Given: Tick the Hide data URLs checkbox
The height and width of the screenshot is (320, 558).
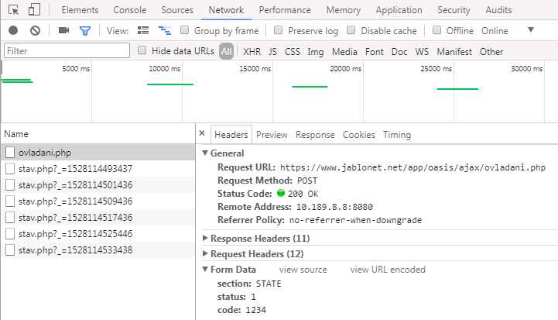Looking at the screenshot, I should click(142, 50).
